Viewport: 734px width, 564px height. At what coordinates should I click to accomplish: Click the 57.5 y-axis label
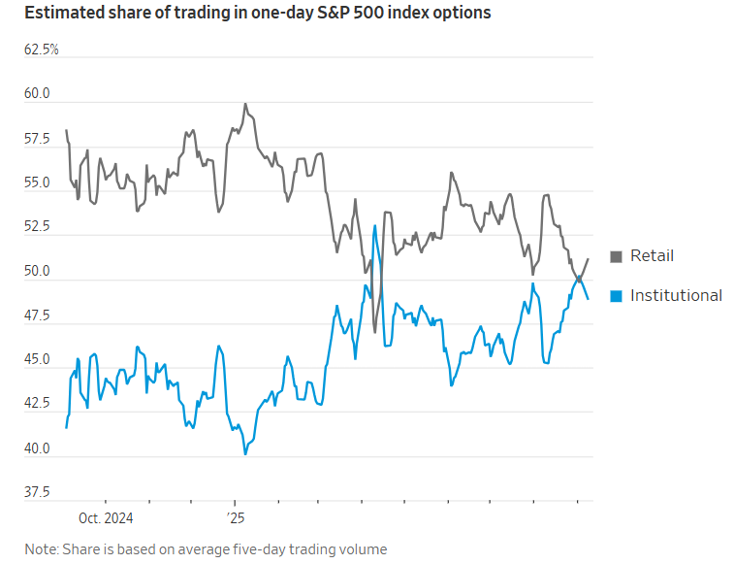37,138
